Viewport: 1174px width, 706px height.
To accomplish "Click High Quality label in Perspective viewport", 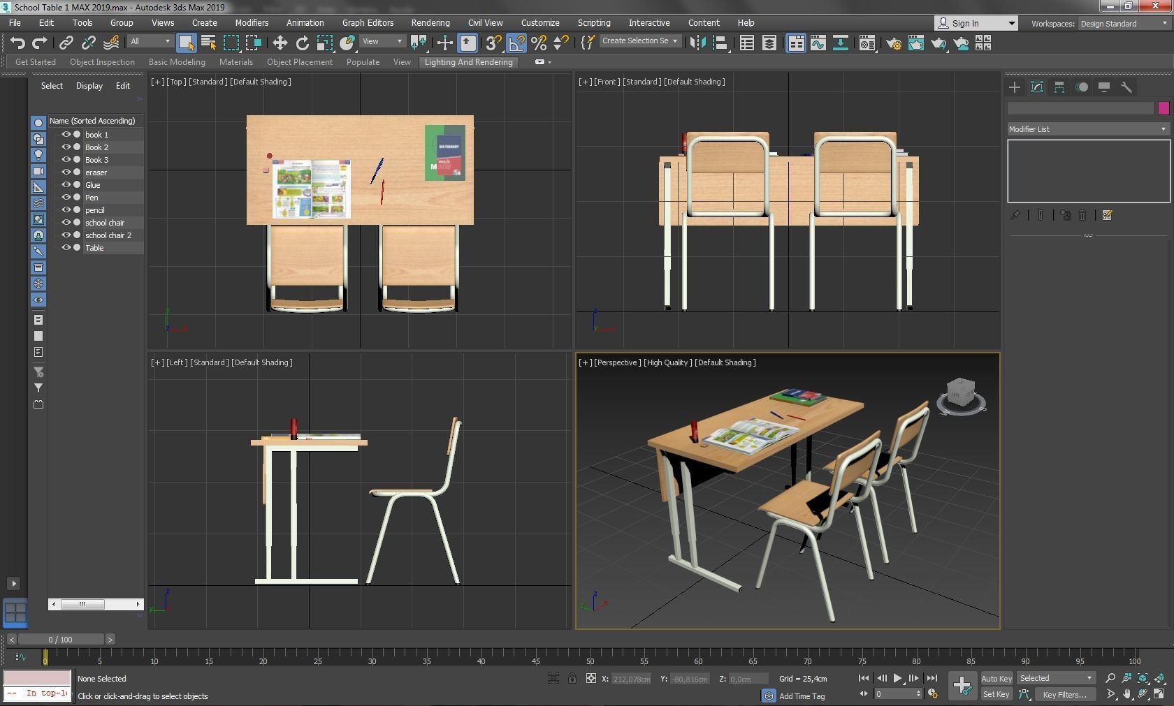I will point(668,362).
